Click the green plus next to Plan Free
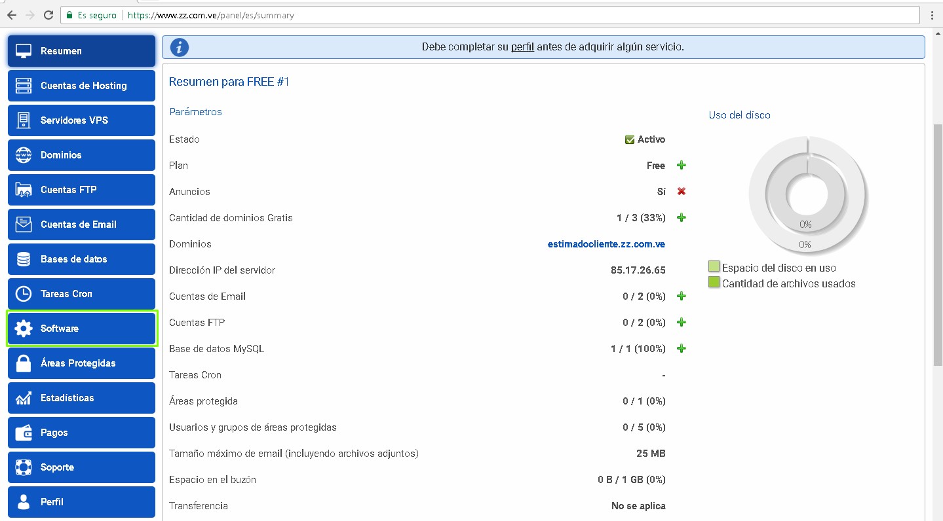Viewport: 943px width, 521px height. (682, 166)
